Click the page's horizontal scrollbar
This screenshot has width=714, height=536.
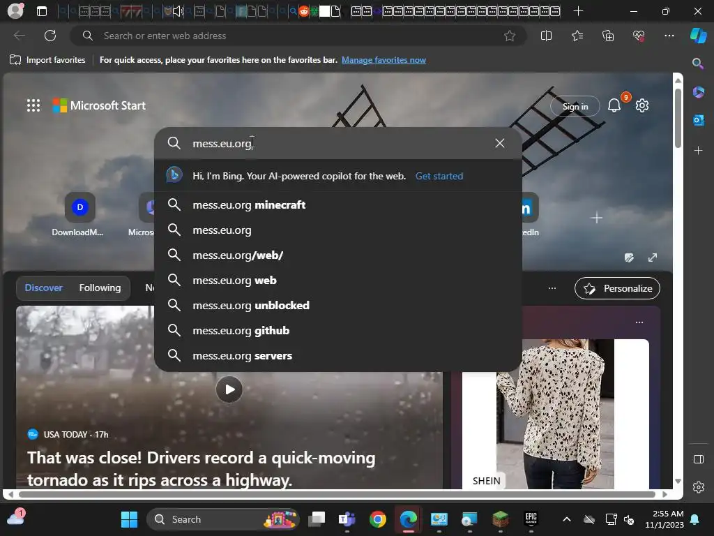point(336,494)
